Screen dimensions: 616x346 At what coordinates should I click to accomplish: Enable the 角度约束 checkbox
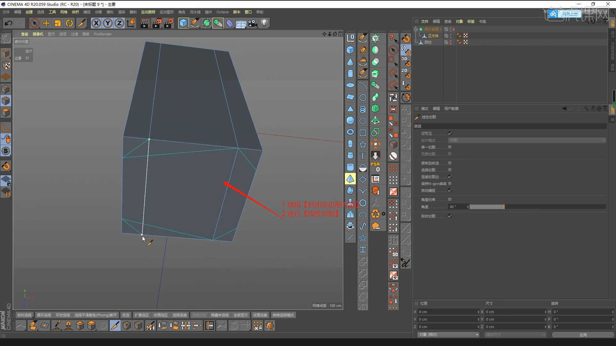(x=450, y=199)
